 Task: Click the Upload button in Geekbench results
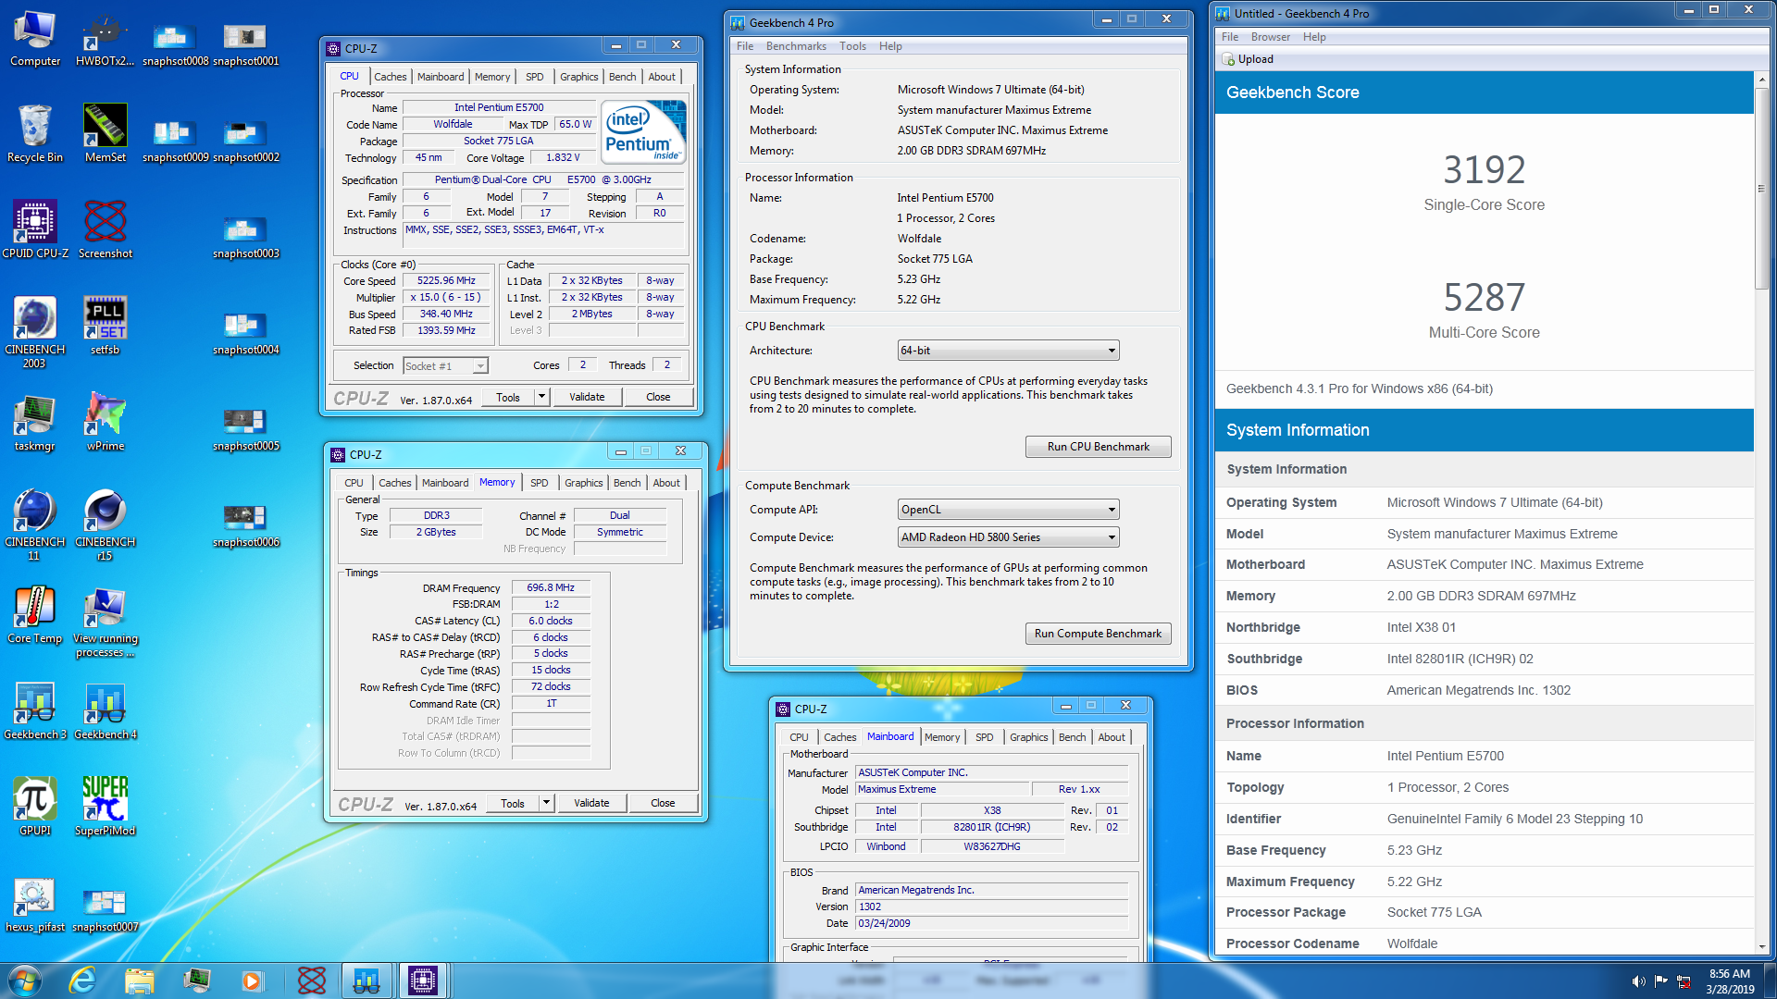click(1248, 59)
